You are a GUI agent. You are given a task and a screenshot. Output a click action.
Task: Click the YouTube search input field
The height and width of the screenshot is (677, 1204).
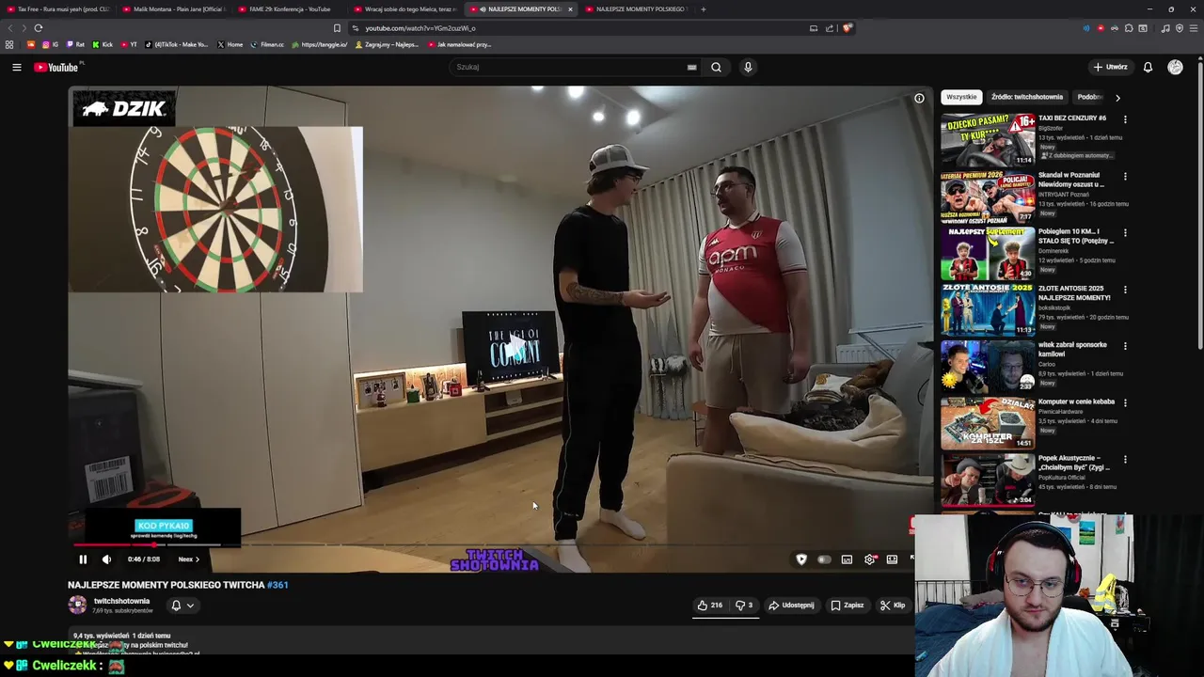pos(569,67)
